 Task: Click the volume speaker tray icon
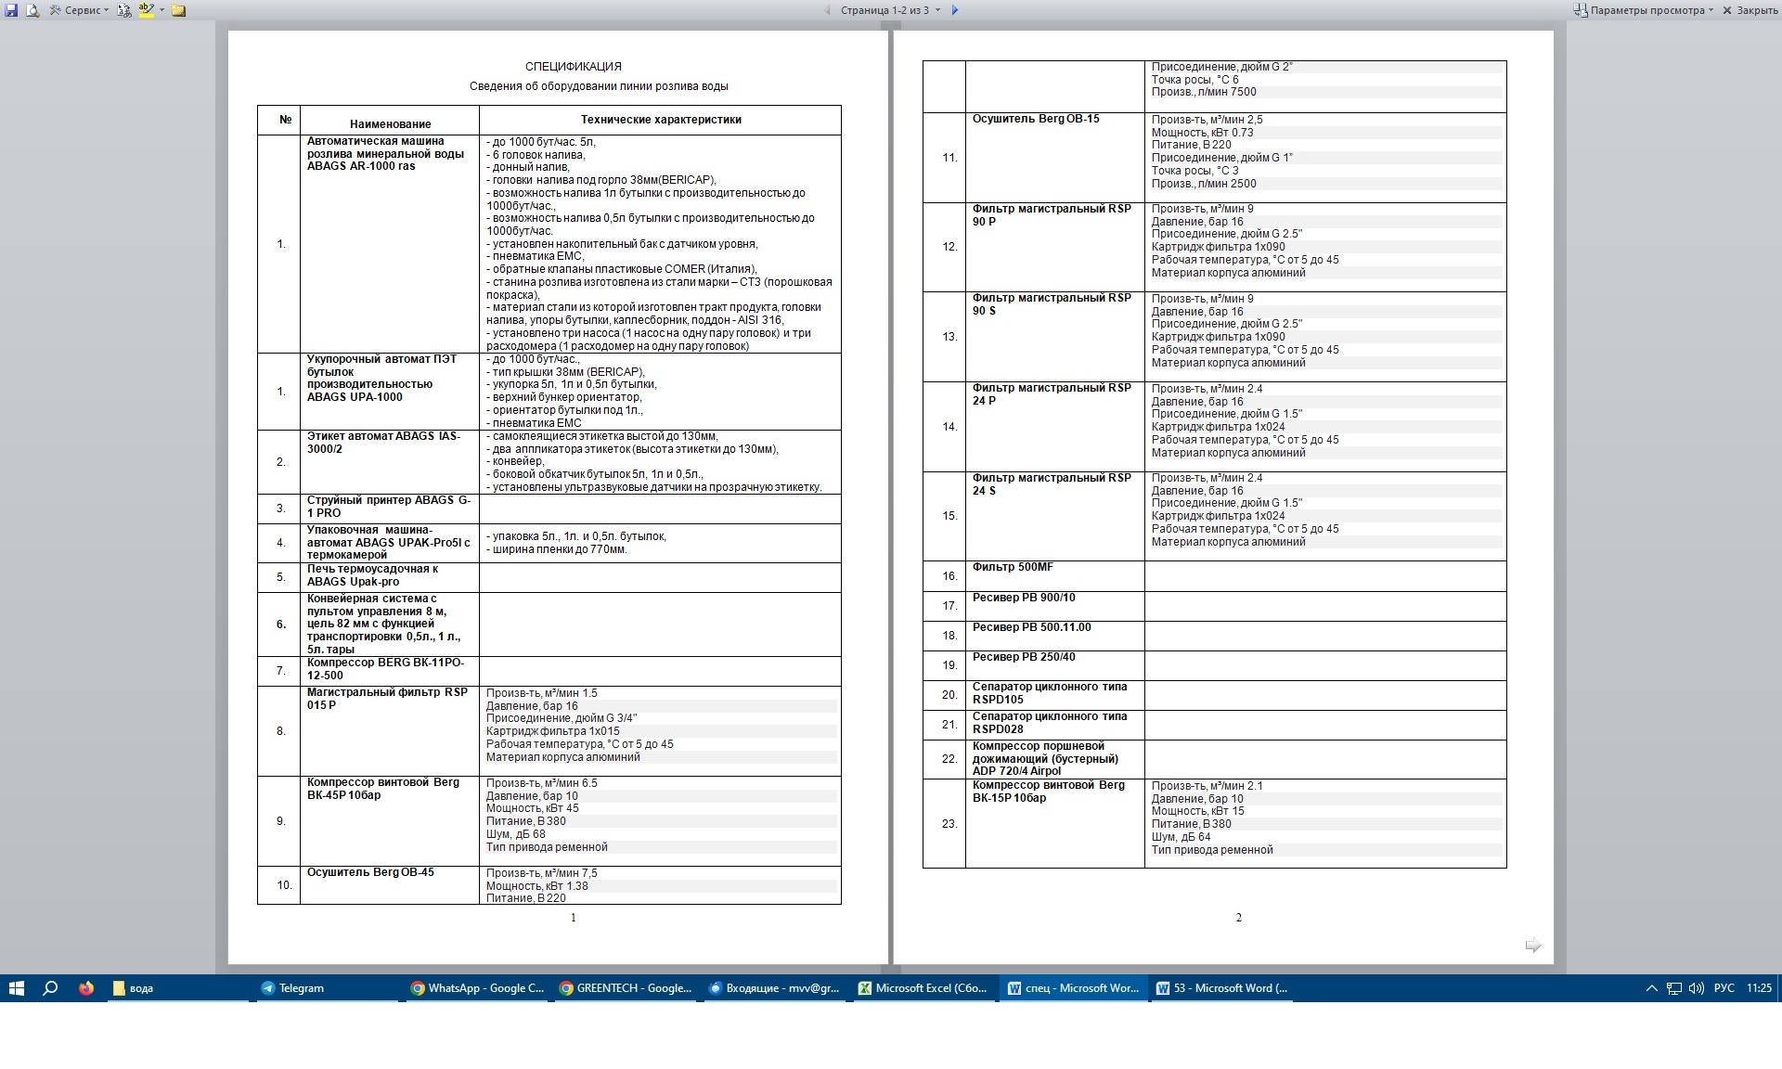[1696, 988]
